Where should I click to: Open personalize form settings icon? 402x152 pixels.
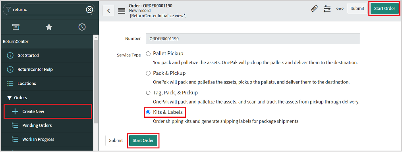(327, 9)
